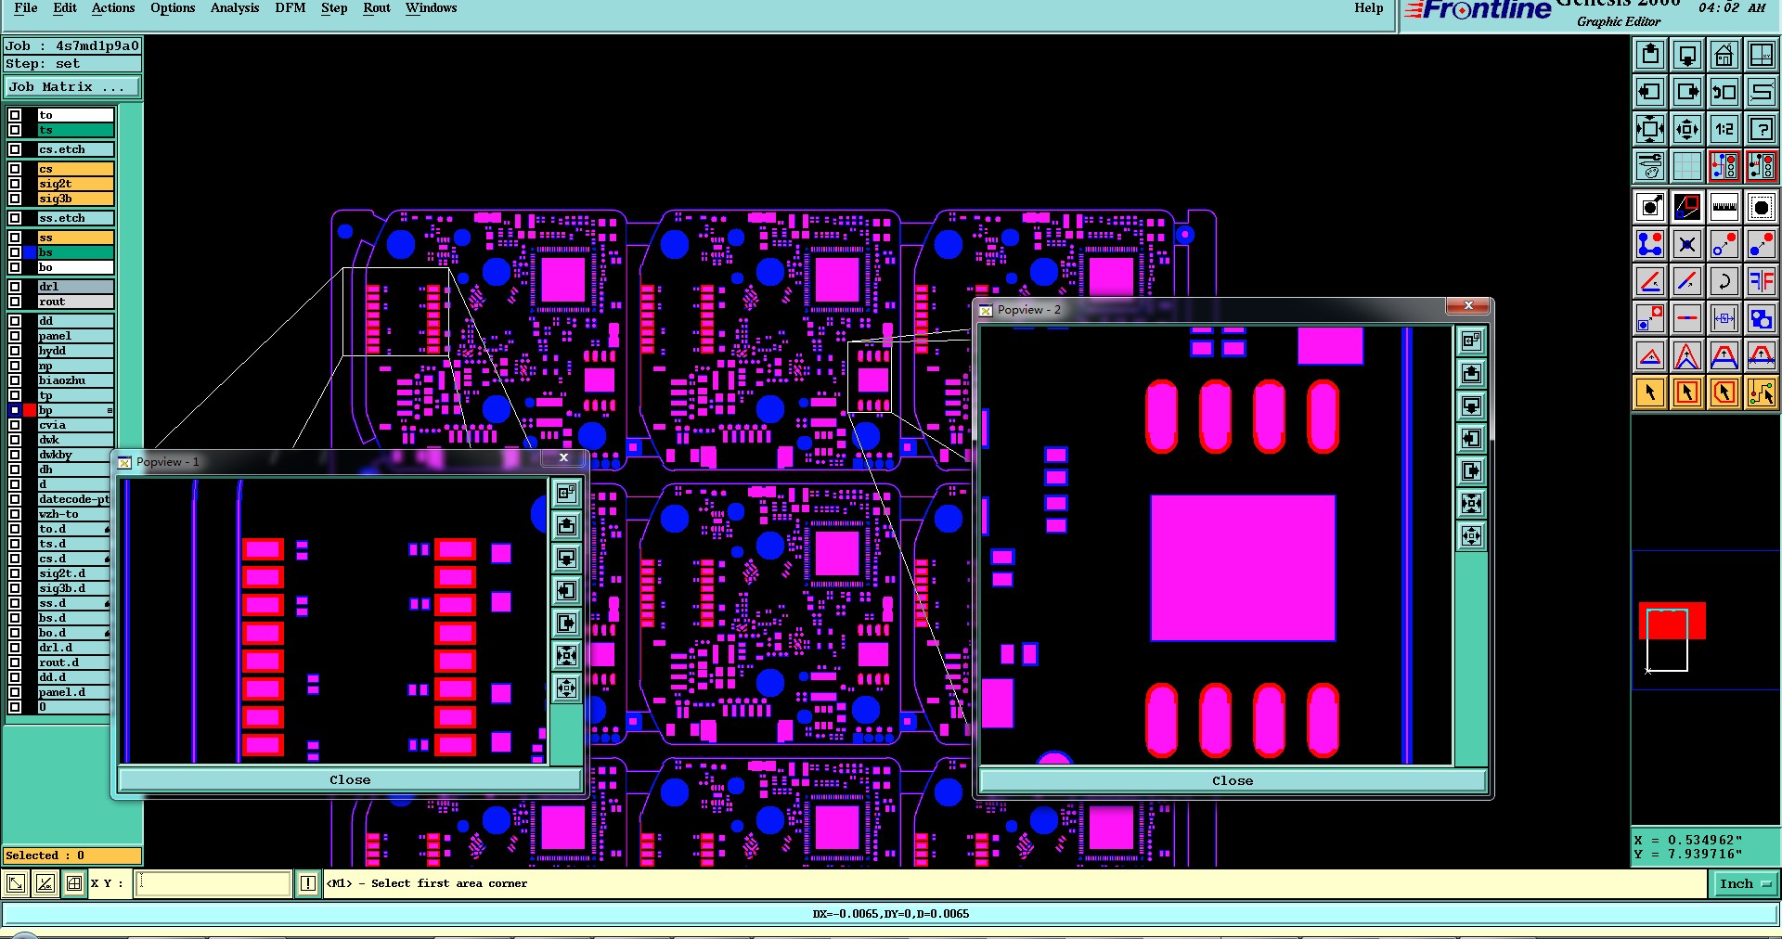Toggle the checkbox for layer 'bs'
1782x939 pixels.
point(15,252)
